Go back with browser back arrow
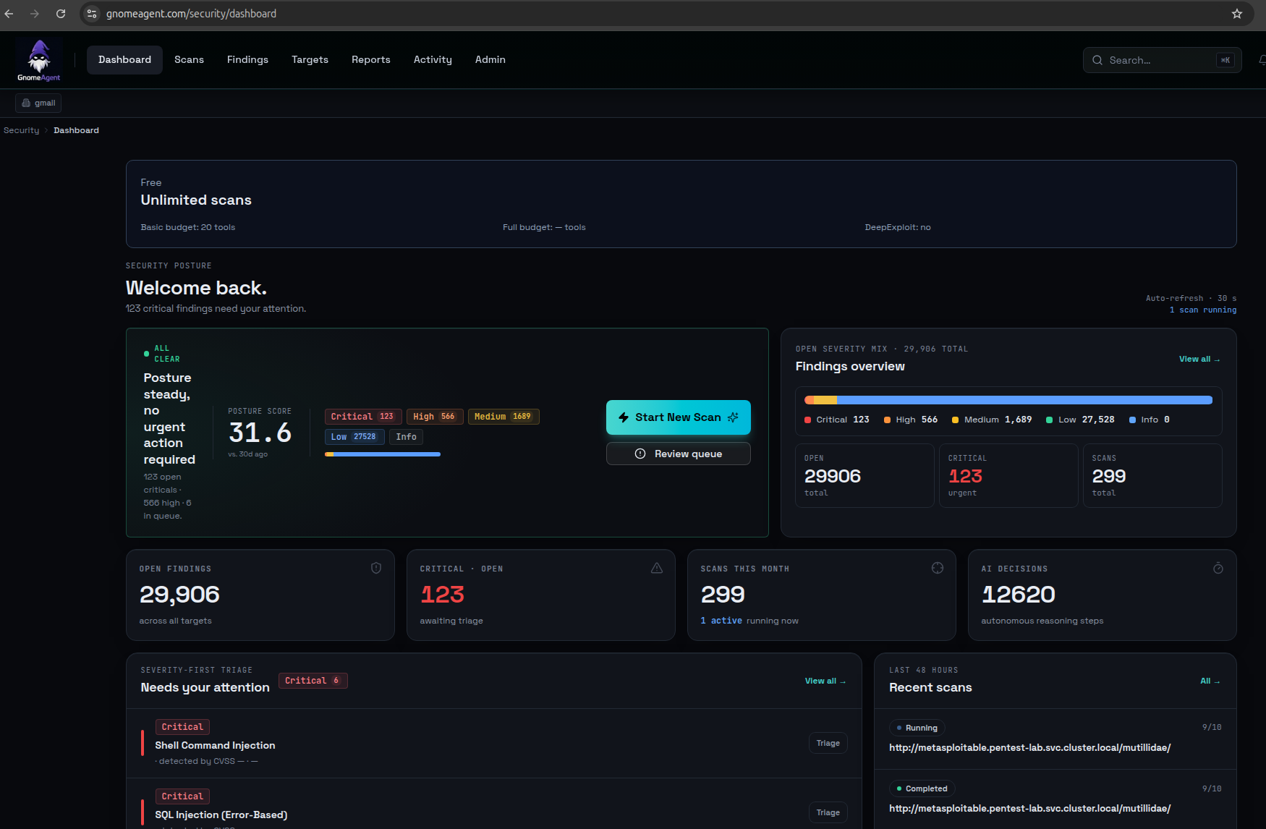The image size is (1266, 829). point(9,14)
